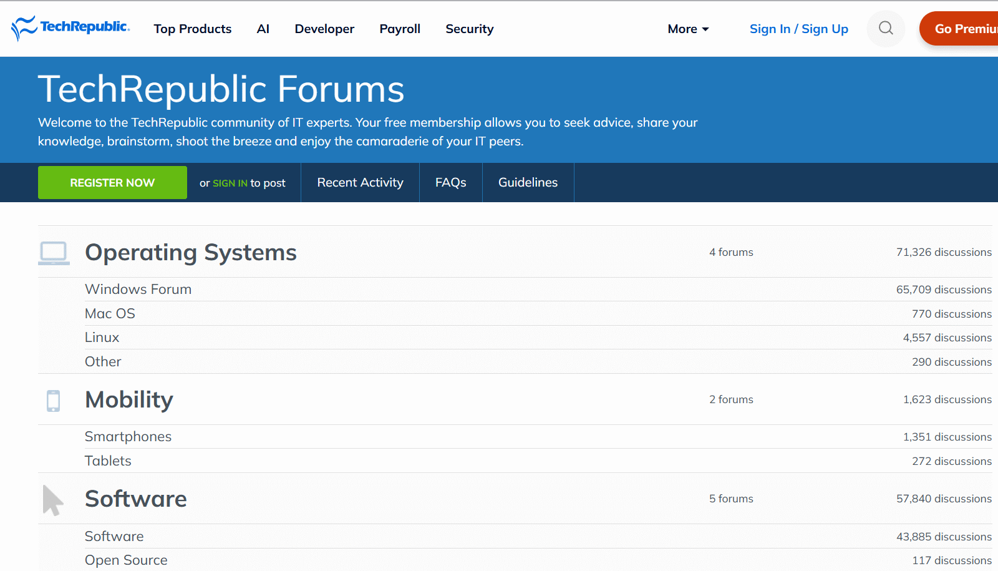The image size is (998, 571).
Task: Open the Operating Systems category heading
Action: coord(191,252)
